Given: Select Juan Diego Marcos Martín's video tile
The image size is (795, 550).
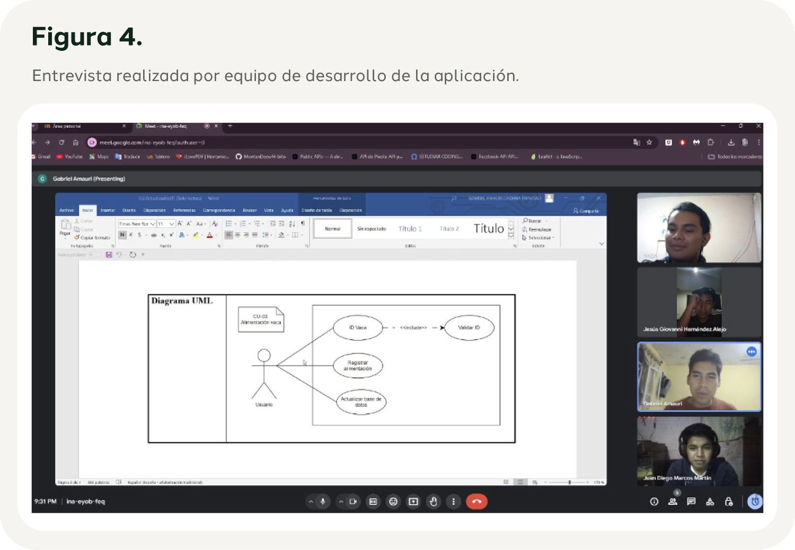Looking at the screenshot, I should pos(699,451).
